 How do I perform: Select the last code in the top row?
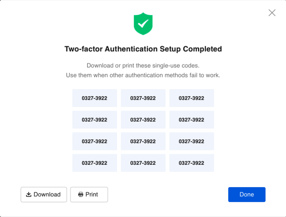point(191,98)
